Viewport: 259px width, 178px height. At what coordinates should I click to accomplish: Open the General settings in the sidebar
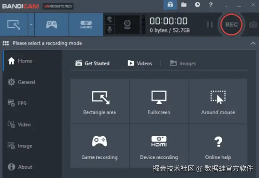click(x=32, y=82)
